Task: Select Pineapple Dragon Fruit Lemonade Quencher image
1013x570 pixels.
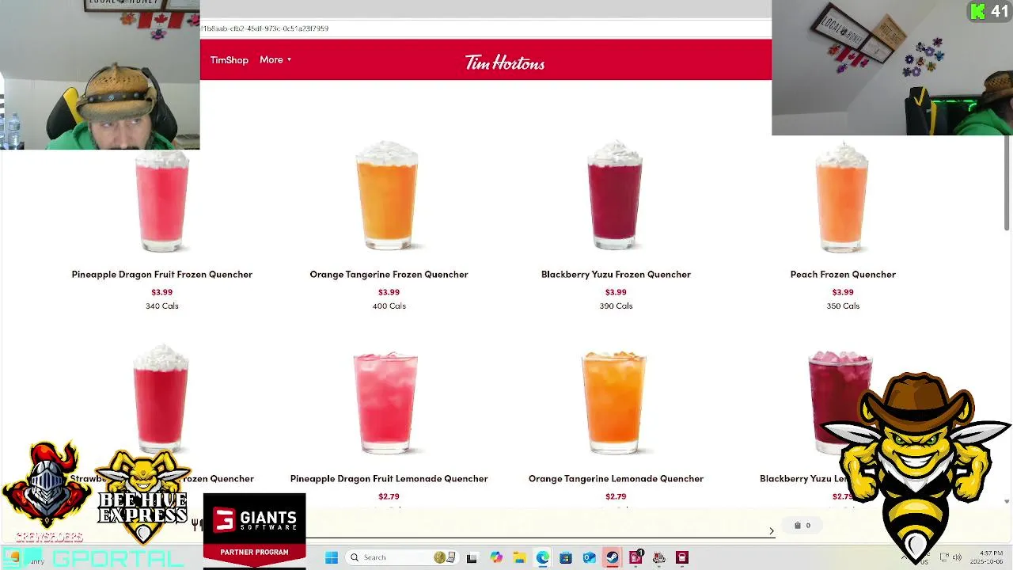Action: pos(386,402)
